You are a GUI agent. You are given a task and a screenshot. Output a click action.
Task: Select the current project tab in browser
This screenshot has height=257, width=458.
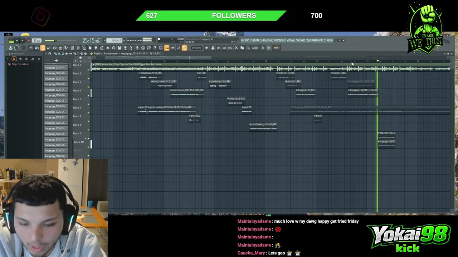[x=14, y=59]
